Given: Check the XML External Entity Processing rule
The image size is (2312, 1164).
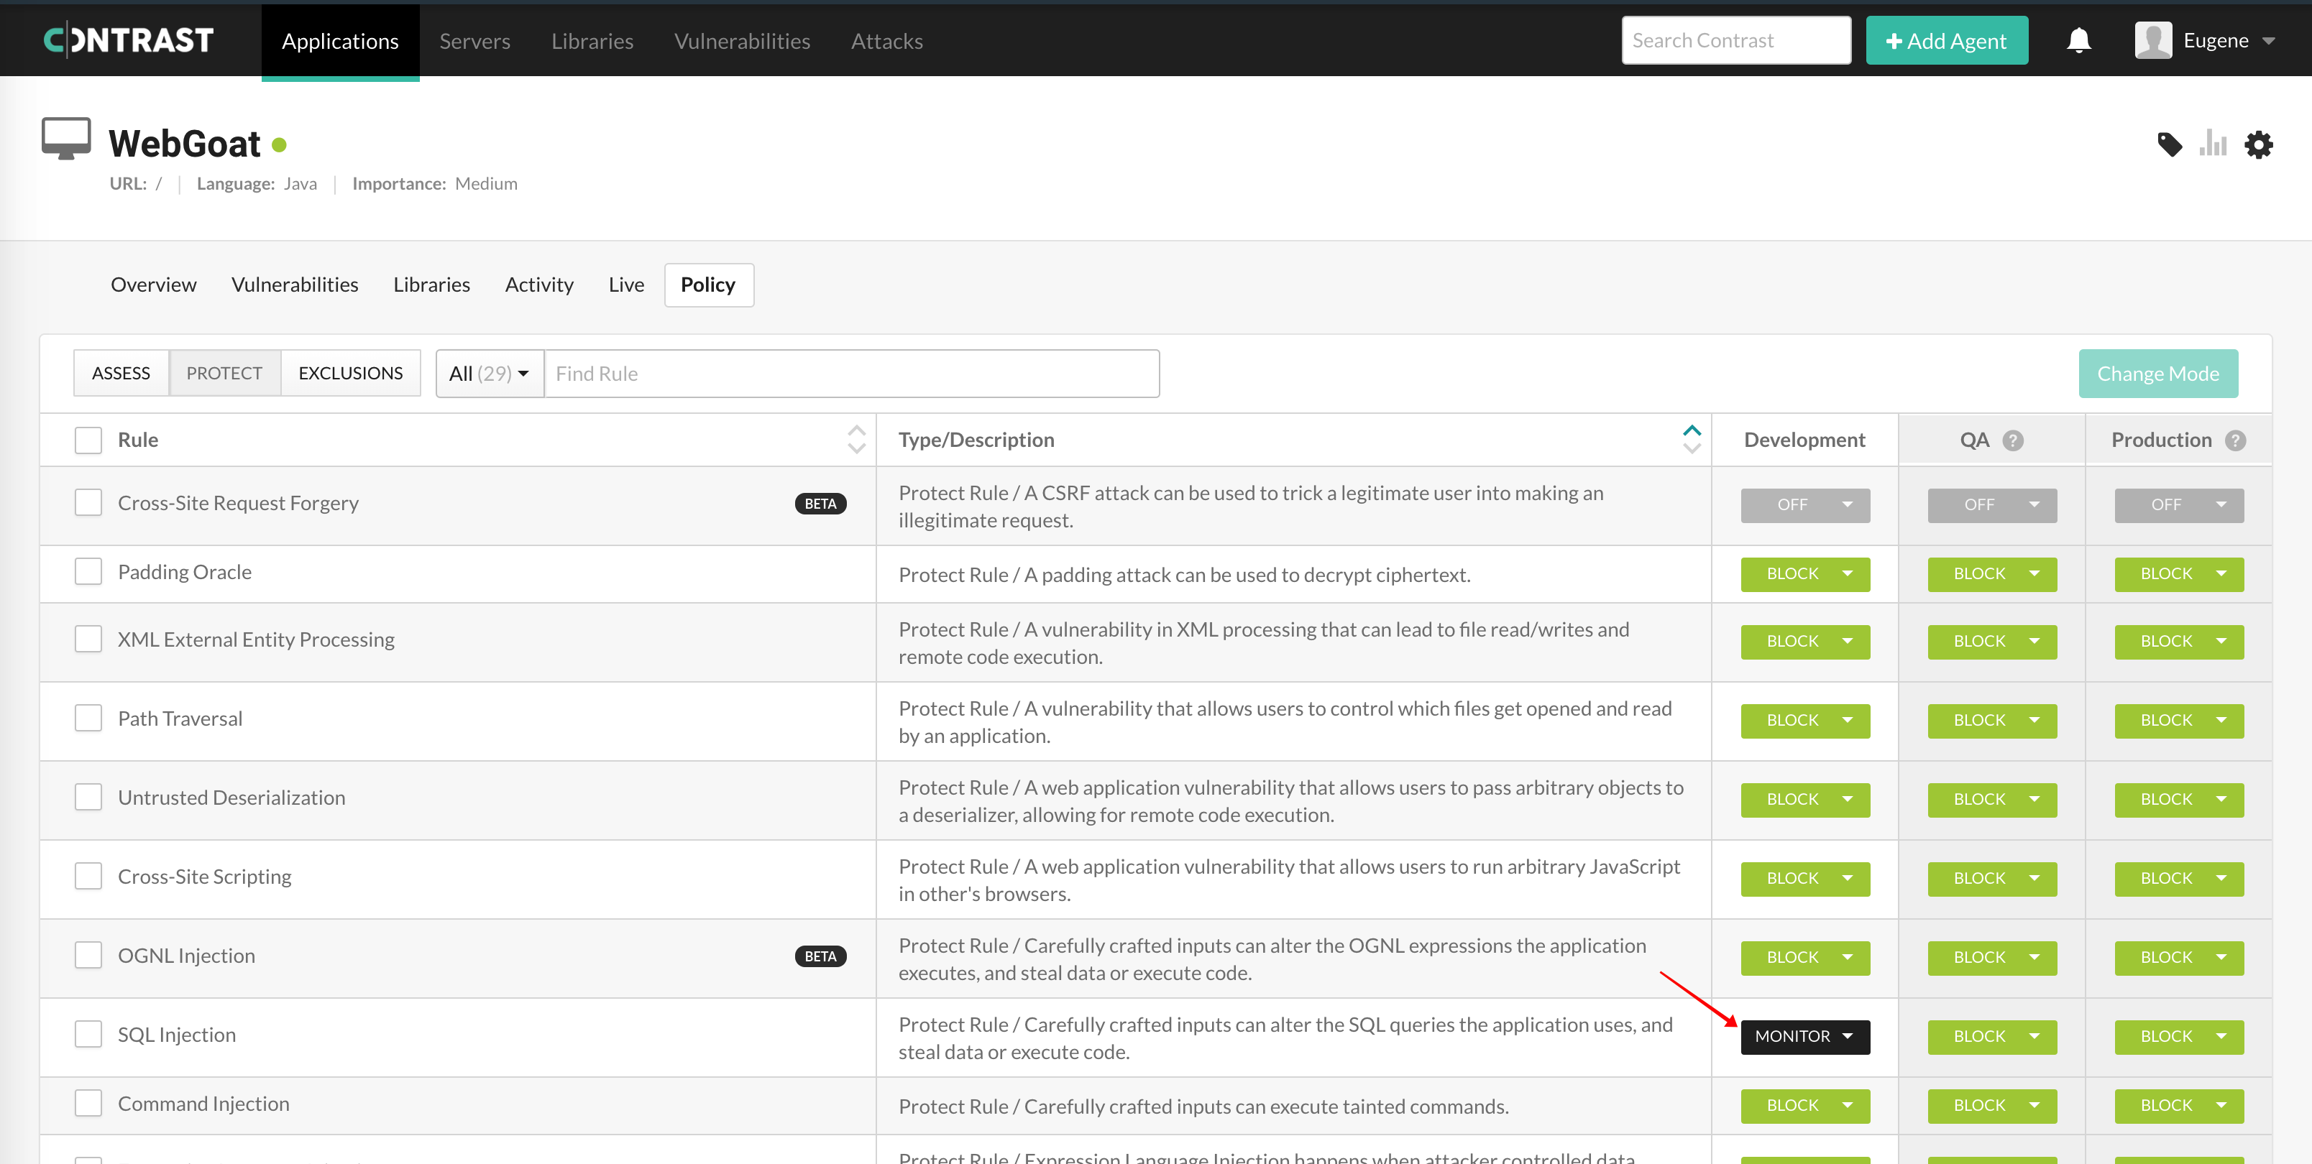Looking at the screenshot, I should tap(88, 639).
